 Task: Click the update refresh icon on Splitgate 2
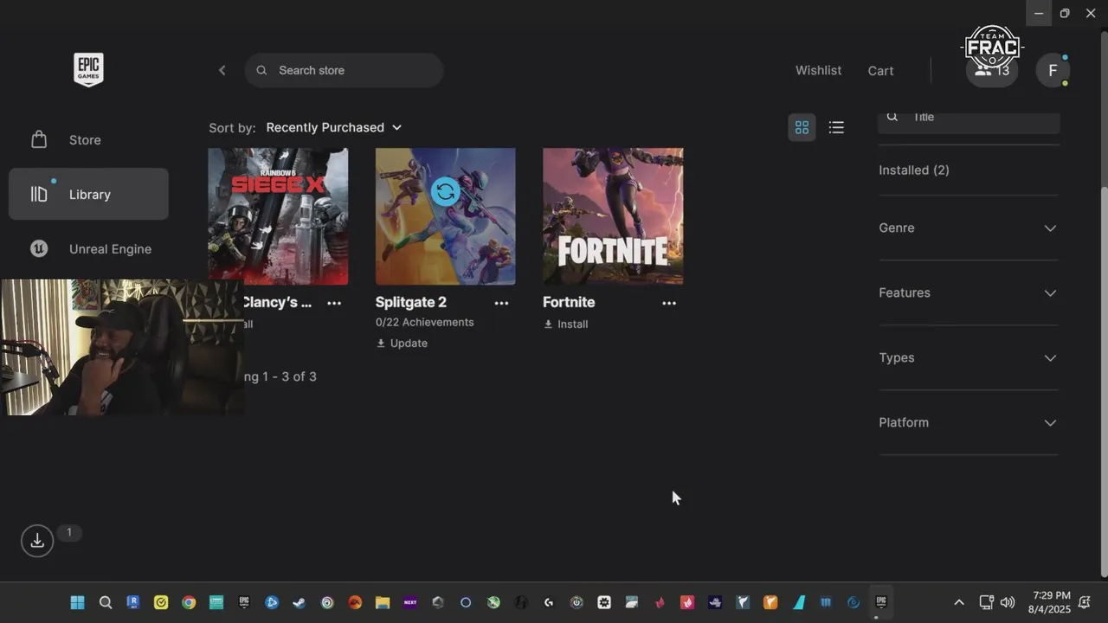446,191
